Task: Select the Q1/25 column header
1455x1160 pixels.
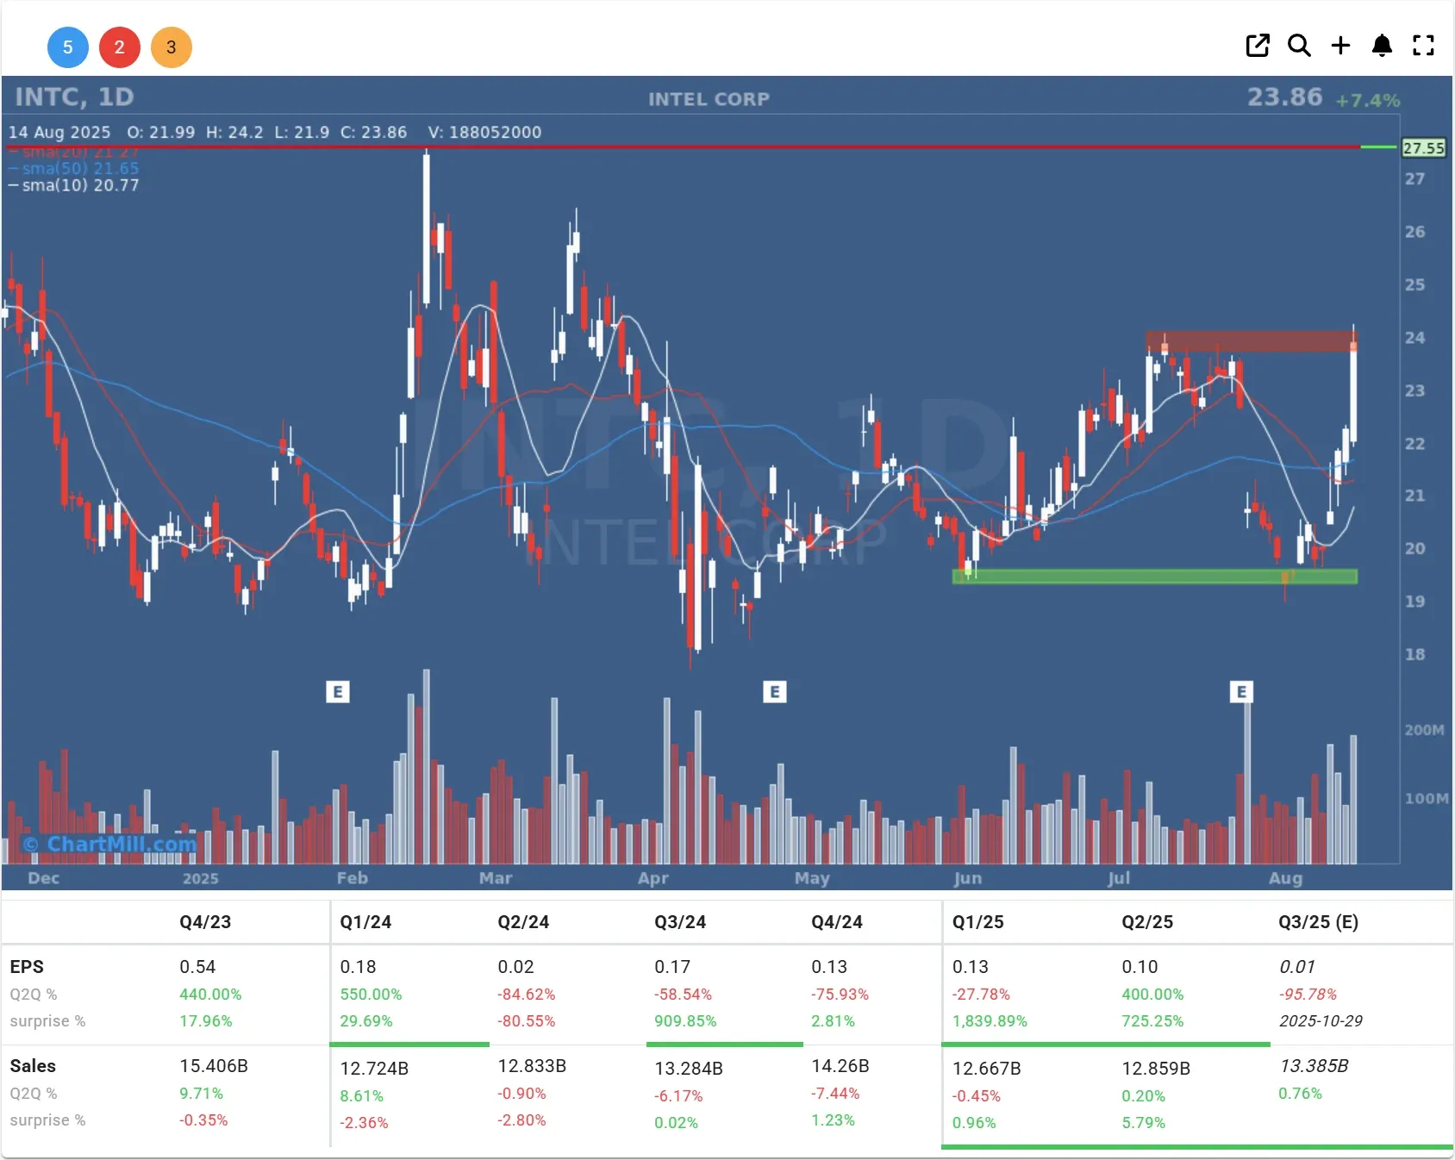Action: tap(977, 921)
